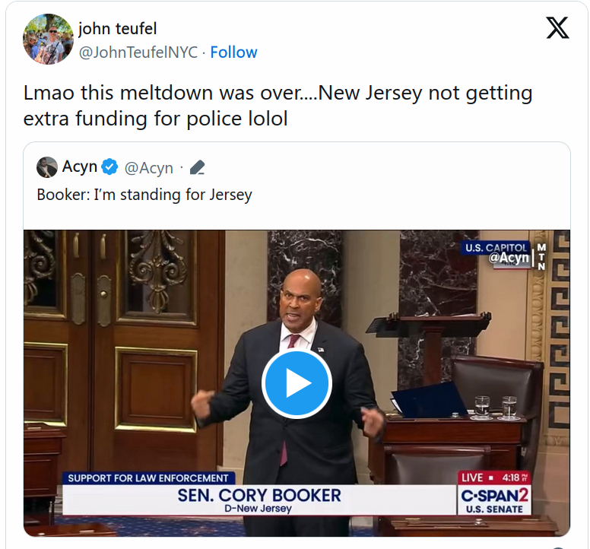Follow @JohnTeufelNYC

(x=233, y=52)
